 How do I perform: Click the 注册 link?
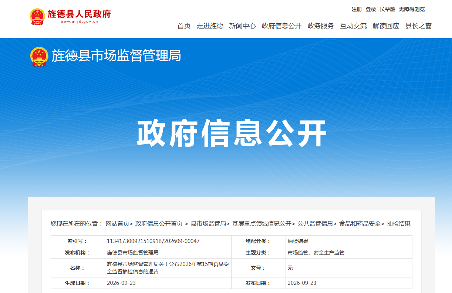pos(357,9)
